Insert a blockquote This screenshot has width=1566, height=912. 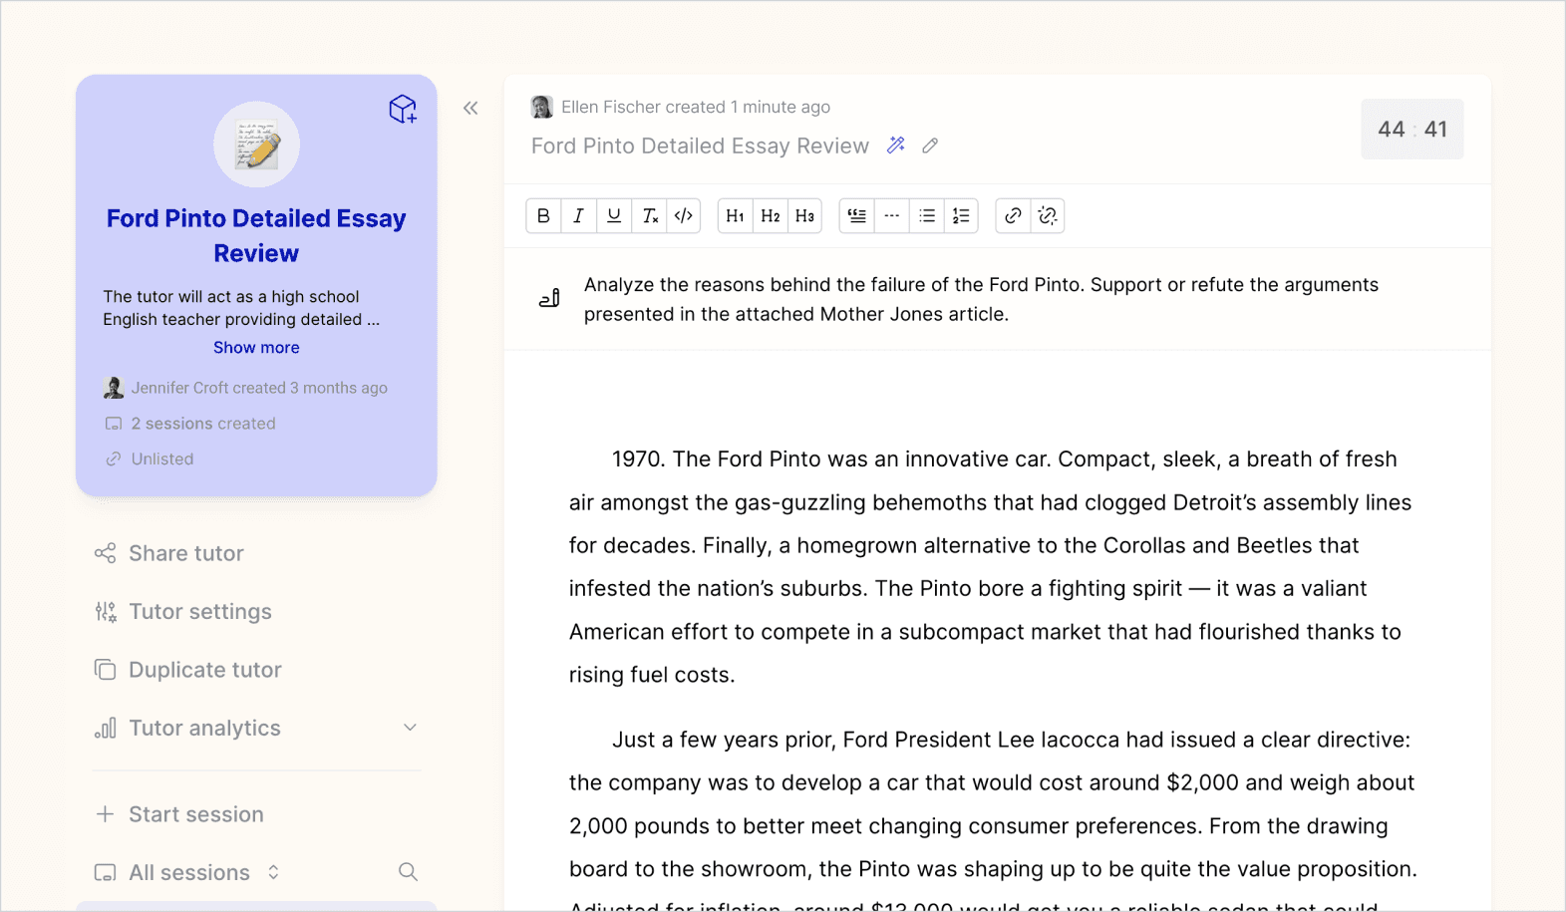pyautogui.click(x=856, y=215)
